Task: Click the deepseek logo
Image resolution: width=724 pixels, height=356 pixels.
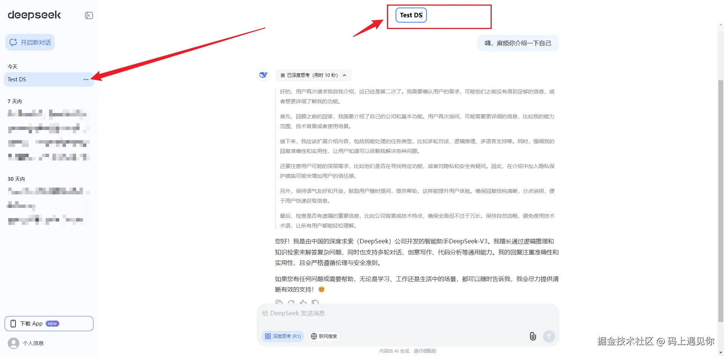Action: point(34,15)
